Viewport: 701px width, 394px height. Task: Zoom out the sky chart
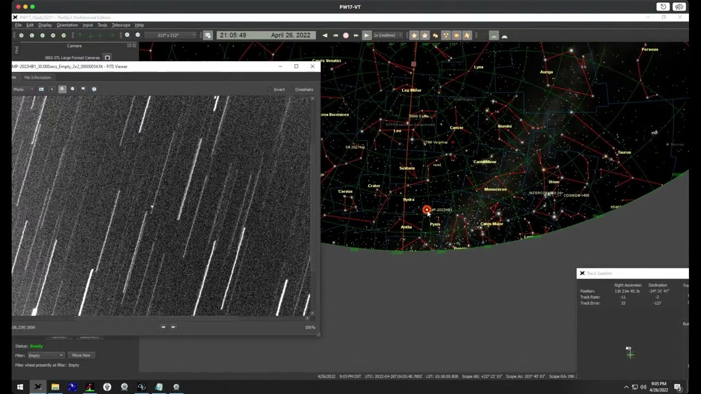point(137,35)
